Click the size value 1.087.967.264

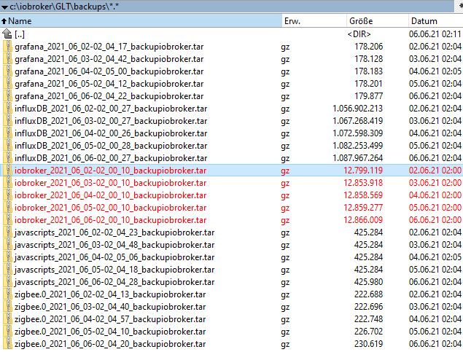[357, 158]
